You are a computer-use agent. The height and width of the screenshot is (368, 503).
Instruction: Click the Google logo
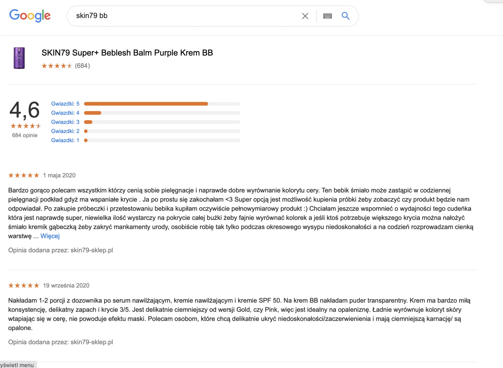[x=30, y=16]
